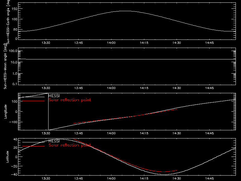Click red legend line sample in Longitude plot
The width and height of the screenshot is (241, 181).
coord(33,101)
